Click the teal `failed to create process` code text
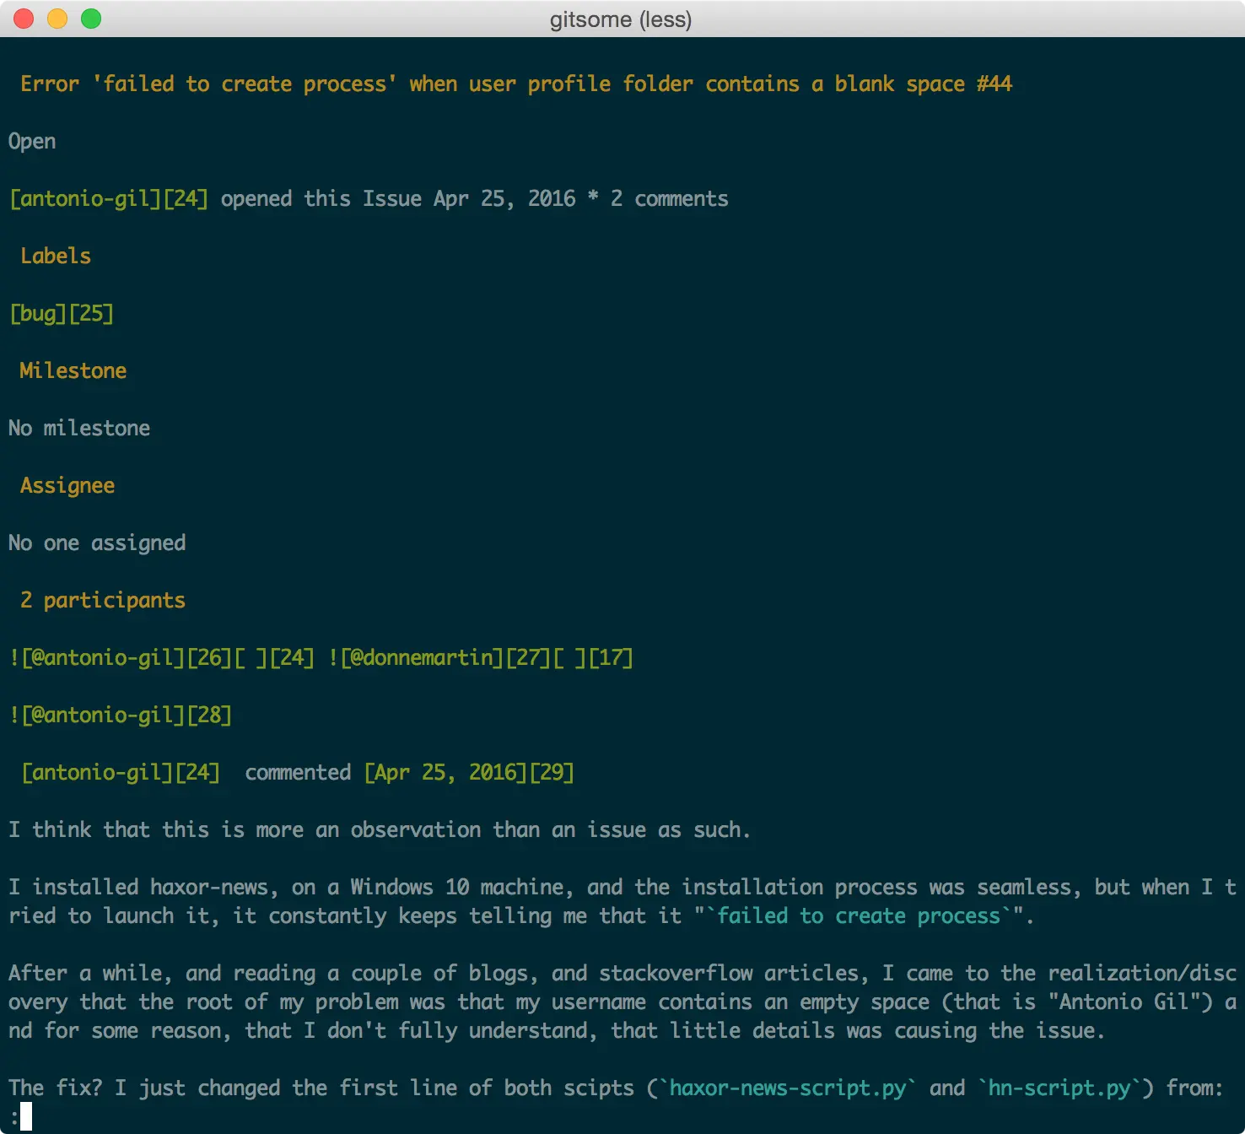This screenshot has height=1134, width=1245. [859, 916]
